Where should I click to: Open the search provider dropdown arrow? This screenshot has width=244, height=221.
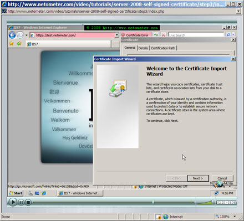point(233,35)
